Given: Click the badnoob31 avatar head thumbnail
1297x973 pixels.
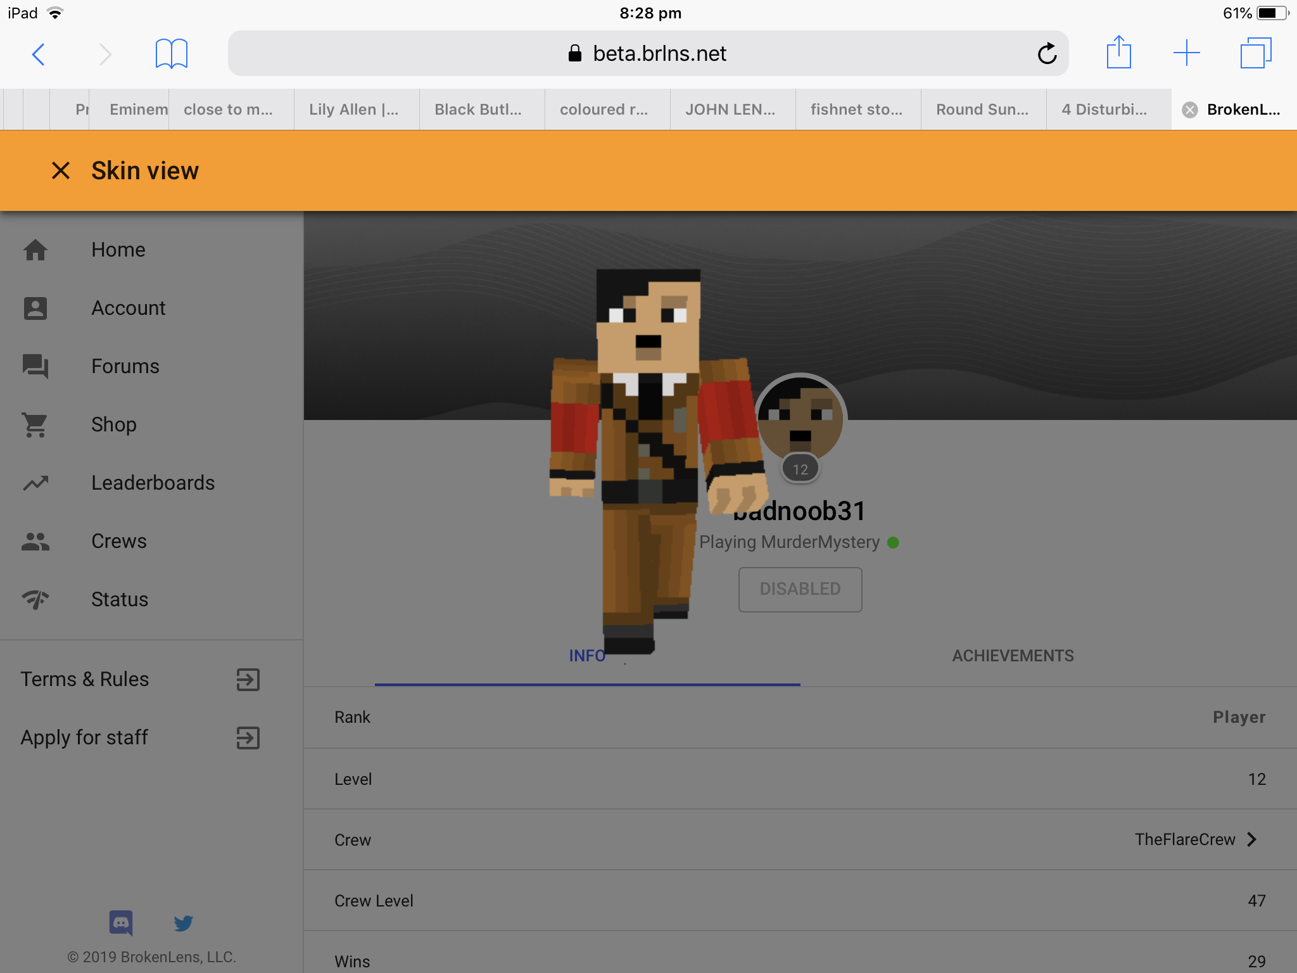Looking at the screenshot, I should click(x=800, y=419).
